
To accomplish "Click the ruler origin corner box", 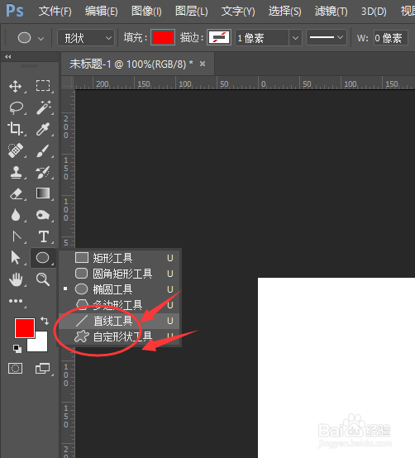I will [68, 83].
